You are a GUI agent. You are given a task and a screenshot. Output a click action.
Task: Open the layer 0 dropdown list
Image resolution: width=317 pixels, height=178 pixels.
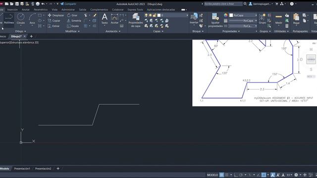[187, 15]
